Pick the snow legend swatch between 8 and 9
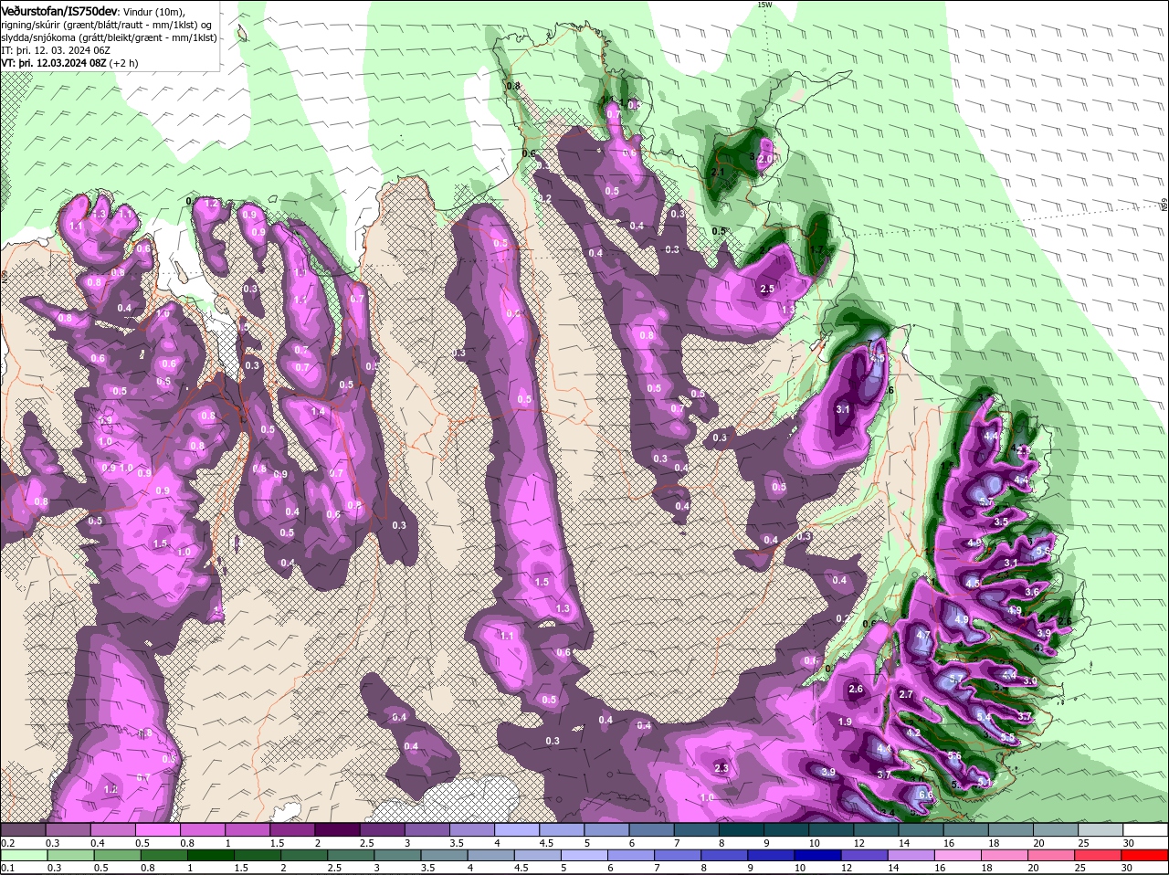1169x875 pixels. coord(742,829)
